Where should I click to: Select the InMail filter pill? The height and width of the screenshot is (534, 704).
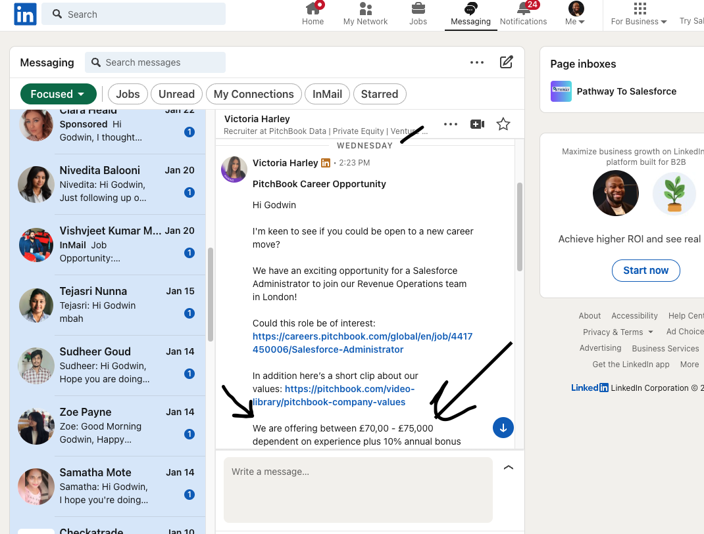click(x=327, y=94)
